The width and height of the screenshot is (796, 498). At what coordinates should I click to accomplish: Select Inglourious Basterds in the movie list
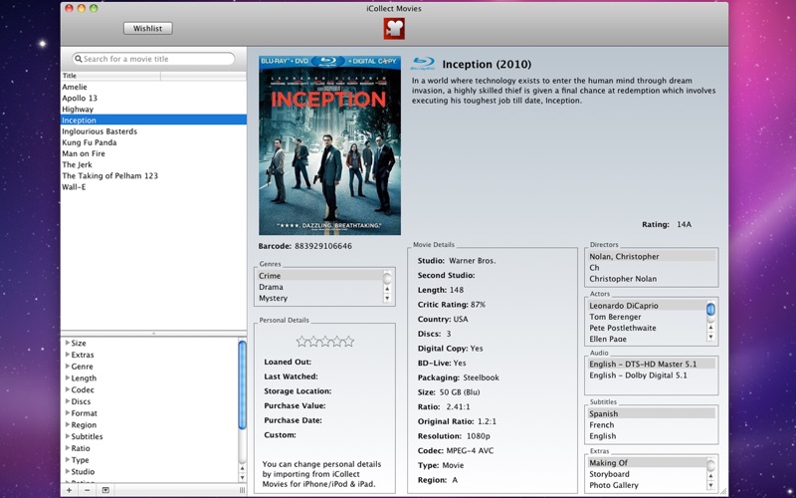click(153, 131)
